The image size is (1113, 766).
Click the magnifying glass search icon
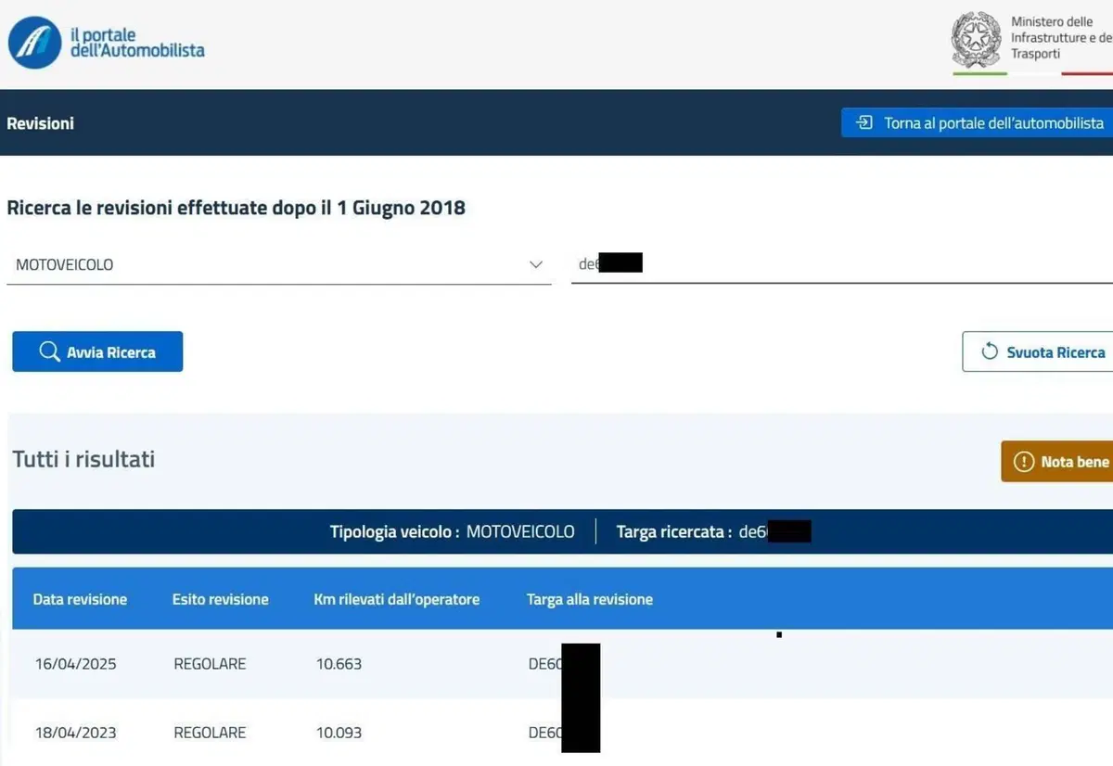49,352
